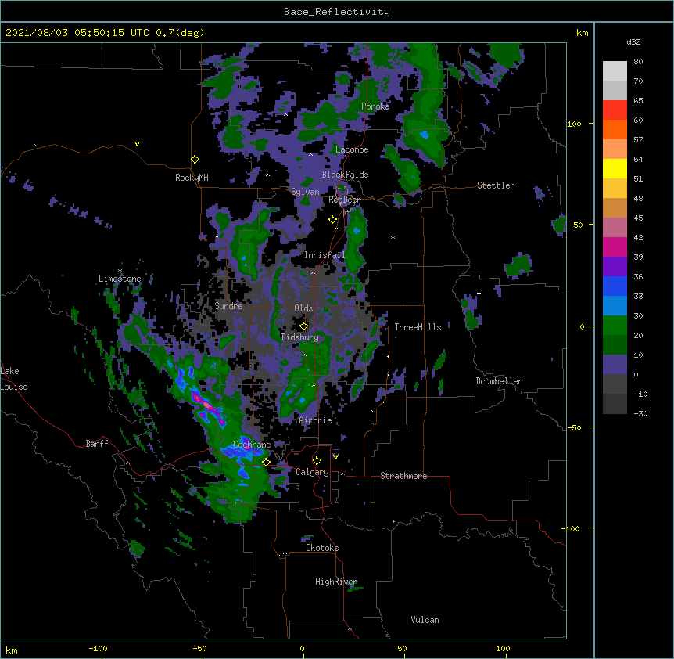Screen dimensions: 674x659
Task: Click the yellow diamond marker beside RockyMH
Action: [195, 160]
